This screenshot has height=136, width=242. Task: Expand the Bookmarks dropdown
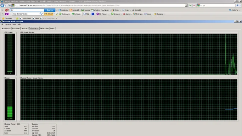65,14
